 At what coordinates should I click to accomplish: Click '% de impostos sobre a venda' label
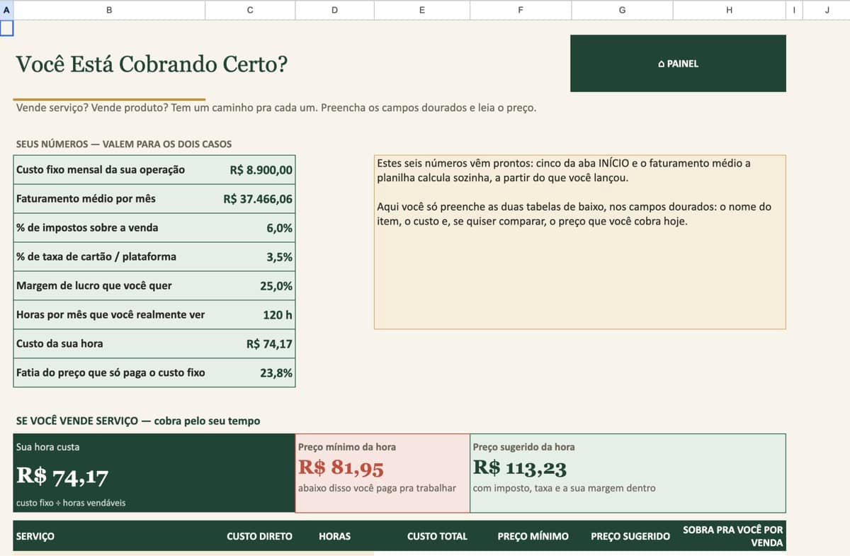pyautogui.click(x=87, y=227)
